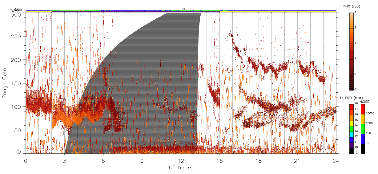Click TX FRQ legend value 16
Viewport: 378px width, 174px height.
click(356, 114)
